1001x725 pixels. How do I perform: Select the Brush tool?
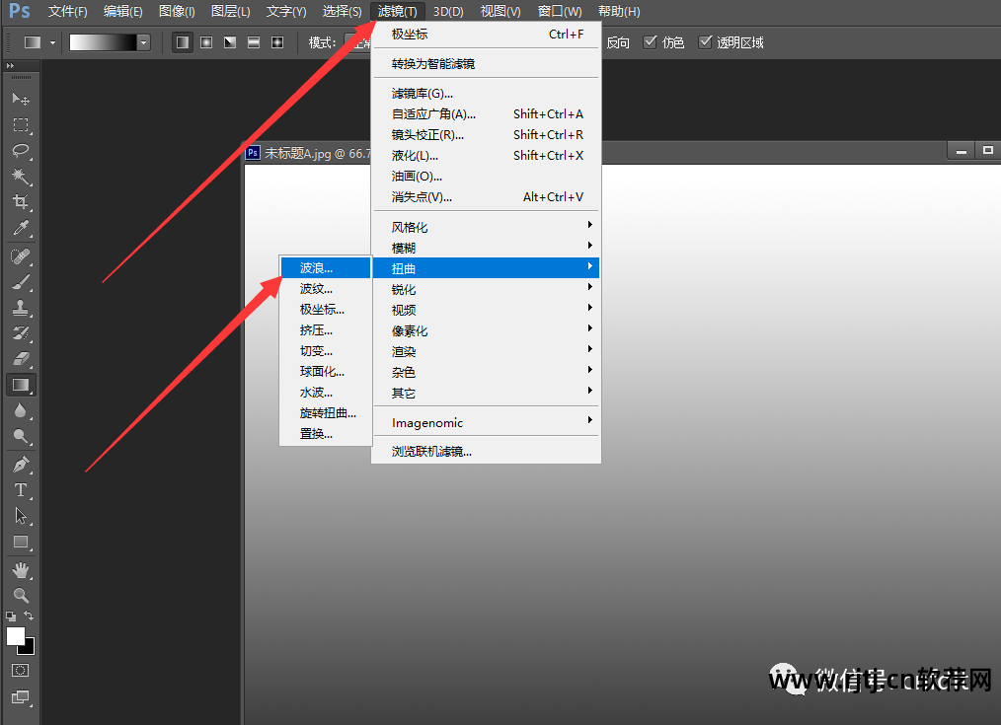[21, 283]
